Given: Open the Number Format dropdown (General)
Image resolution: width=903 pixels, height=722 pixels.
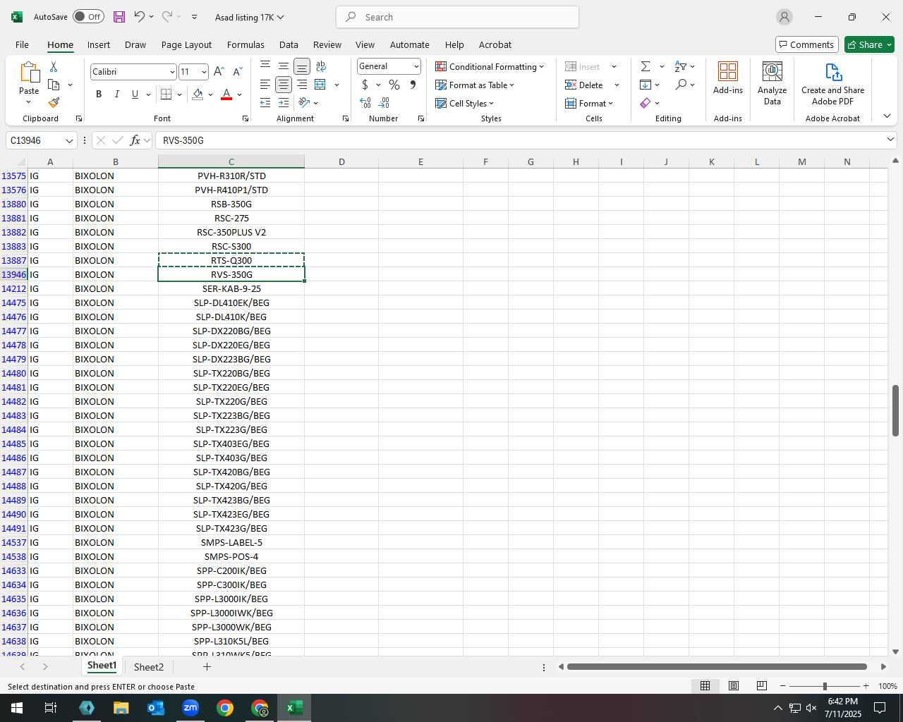Looking at the screenshot, I should pyautogui.click(x=416, y=66).
